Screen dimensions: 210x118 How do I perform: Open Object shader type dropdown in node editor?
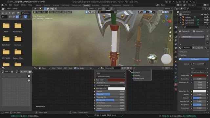pos(44,68)
